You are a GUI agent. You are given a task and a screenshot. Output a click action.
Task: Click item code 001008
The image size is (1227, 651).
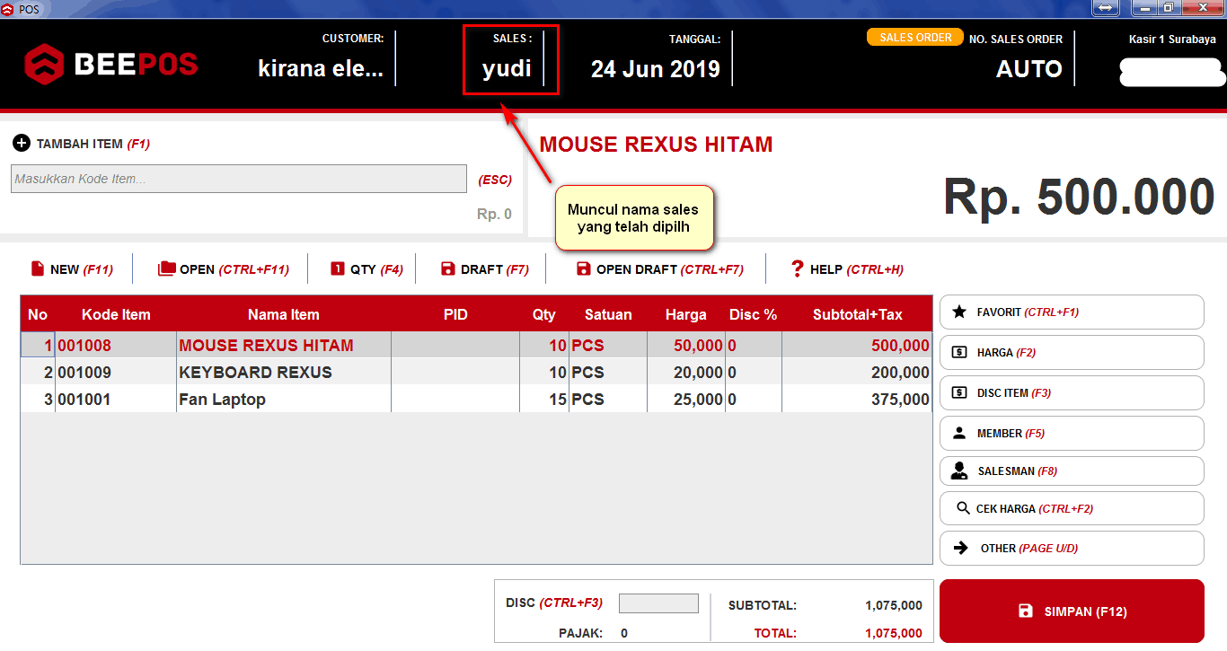tap(84, 346)
